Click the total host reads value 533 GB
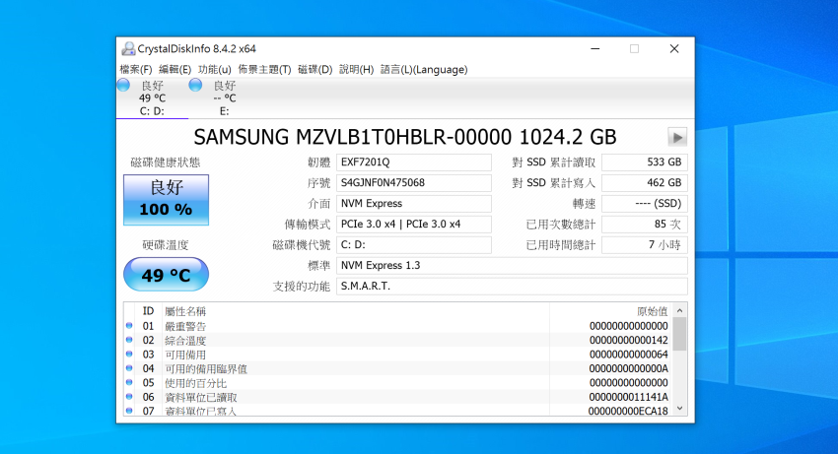 point(645,162)
